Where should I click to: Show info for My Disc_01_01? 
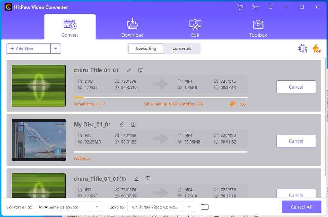point(133,124)
